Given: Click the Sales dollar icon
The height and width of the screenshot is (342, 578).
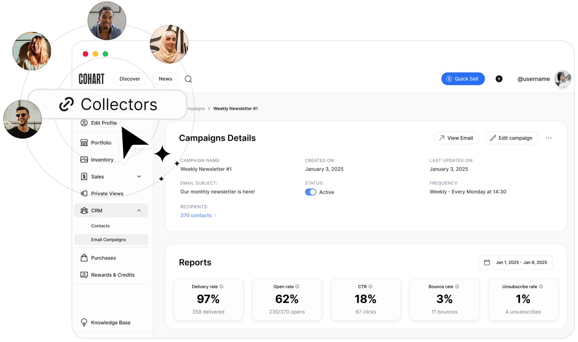Looking at the screenshot, I should (x=84, y=177).
